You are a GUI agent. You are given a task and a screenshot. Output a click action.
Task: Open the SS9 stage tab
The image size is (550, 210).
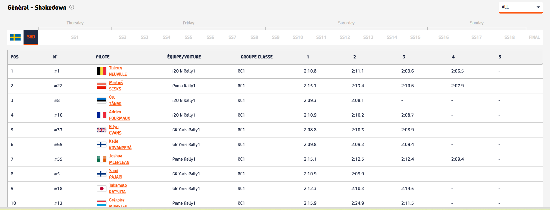pos(276,37)
